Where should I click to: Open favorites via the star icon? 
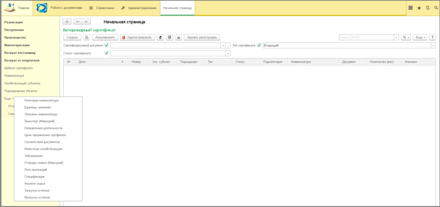click(x=419, y=8)
